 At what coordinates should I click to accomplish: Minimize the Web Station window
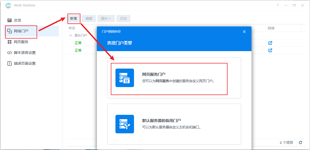pos(286,5)
